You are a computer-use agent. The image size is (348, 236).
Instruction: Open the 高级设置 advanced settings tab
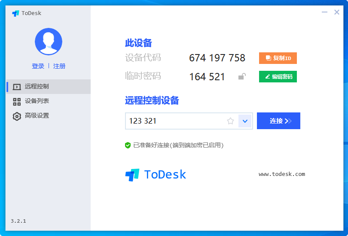49,116
